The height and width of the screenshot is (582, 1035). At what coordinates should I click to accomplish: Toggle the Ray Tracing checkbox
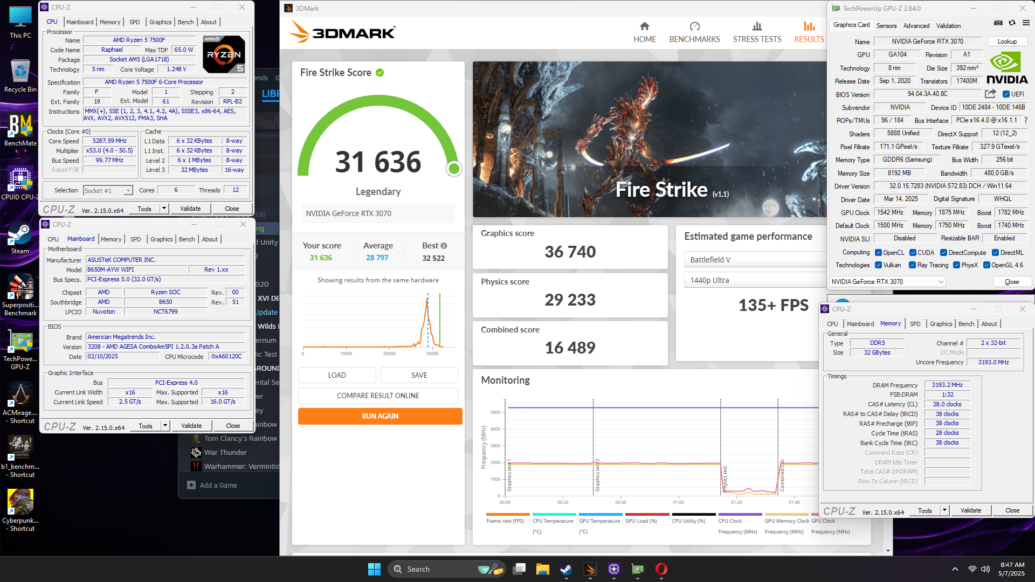tap(912, 265)
